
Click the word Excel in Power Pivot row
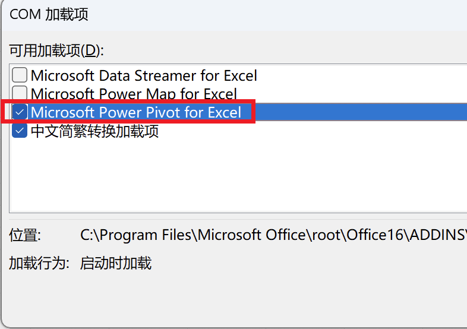pos(224,112)
